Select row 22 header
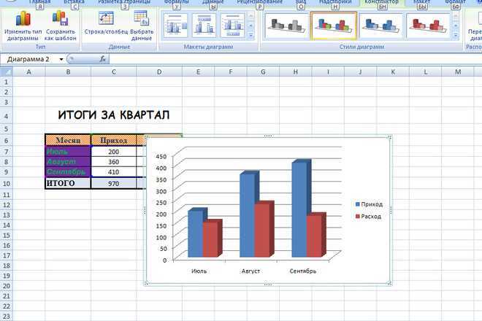The width and height of the screenshot is (482, 321). (x=7, y=306)
